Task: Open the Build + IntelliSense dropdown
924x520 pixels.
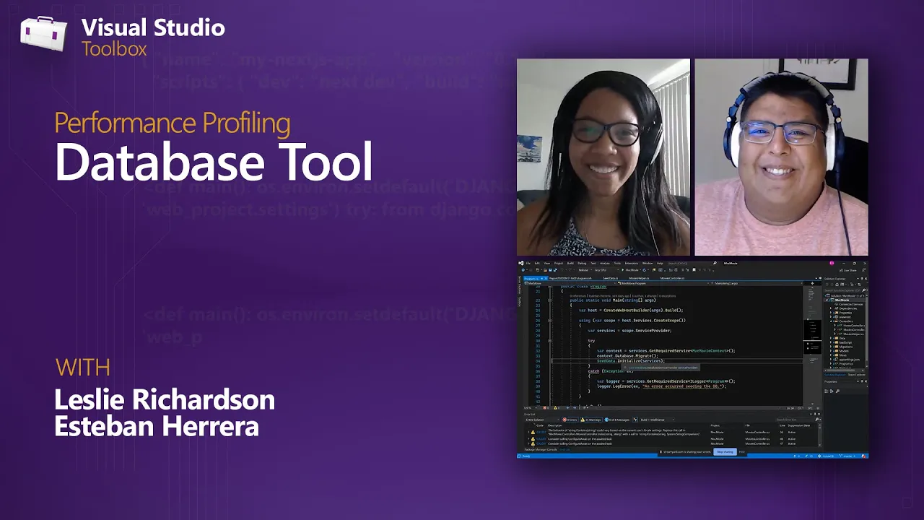Action: [658, 420]
